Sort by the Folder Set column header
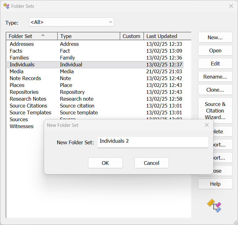The width and height of the screenshot is (238, 225). [32, 36]
